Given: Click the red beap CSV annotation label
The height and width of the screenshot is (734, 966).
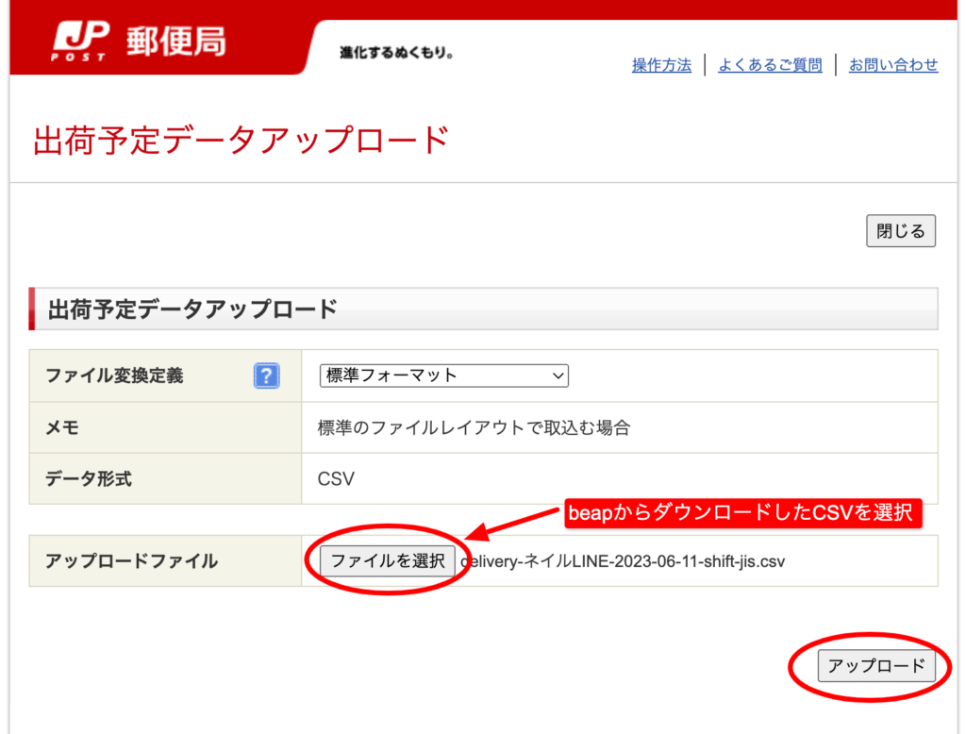Looking at the screenshot, I should point(739,513).
